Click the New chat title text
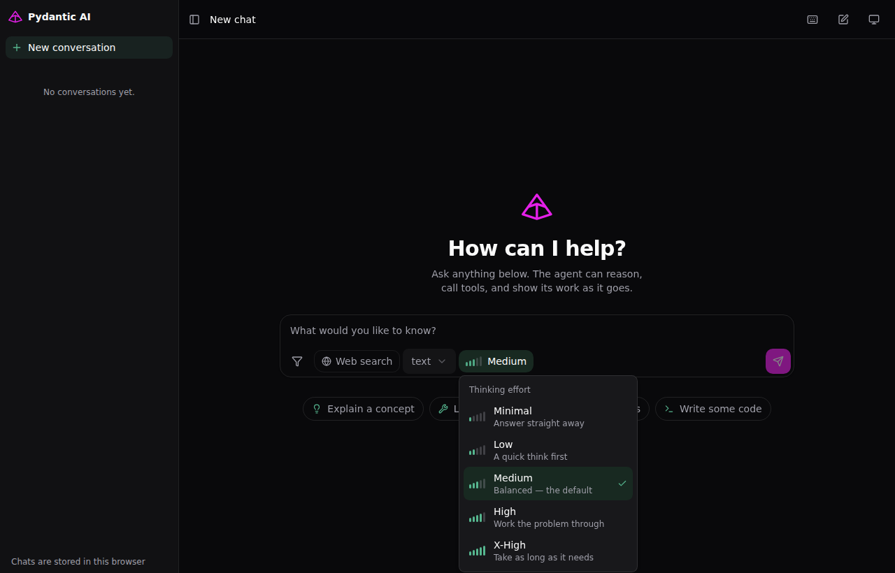This screenshot has width=895, height=573. [233, 20]
